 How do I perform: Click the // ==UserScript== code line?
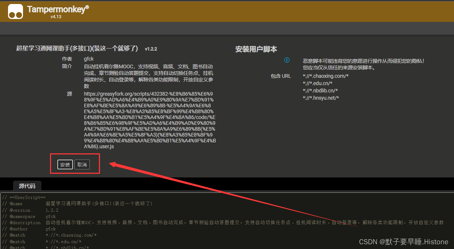(x=24, y=197)
